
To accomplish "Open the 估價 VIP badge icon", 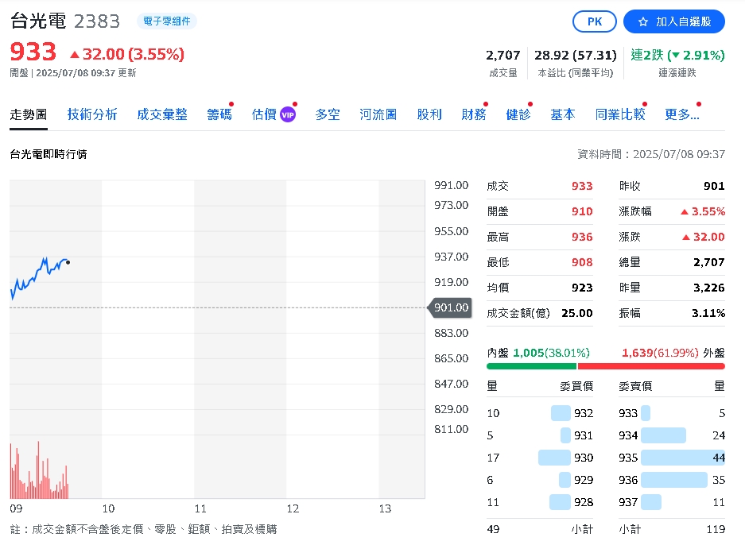I will coord(286,114).
